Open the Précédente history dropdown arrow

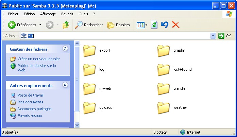pyautogui.click(x=40, y=25)
